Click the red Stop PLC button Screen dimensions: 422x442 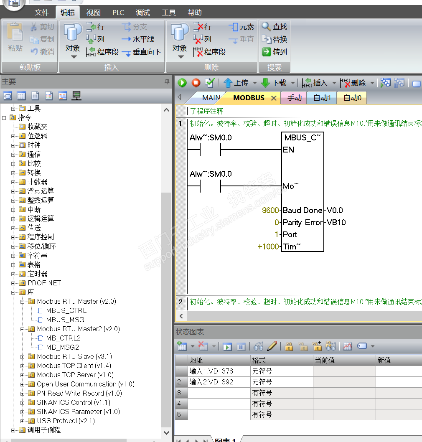click(x=196, y=83)
